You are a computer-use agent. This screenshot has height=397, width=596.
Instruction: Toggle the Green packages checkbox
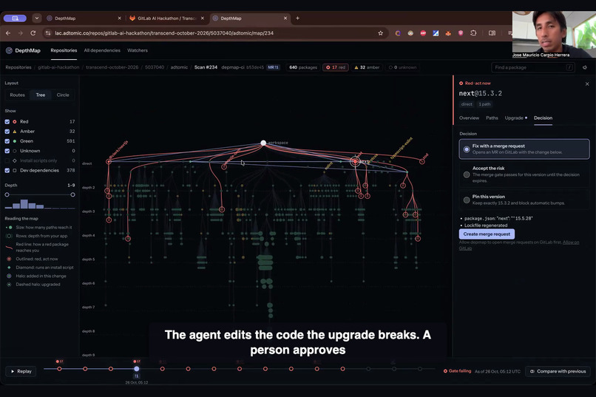(x=7, y=141)
